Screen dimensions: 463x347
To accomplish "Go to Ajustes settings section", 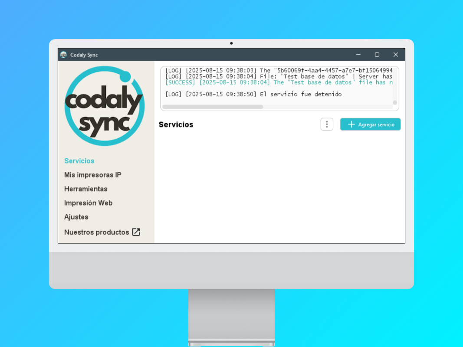I will [76, 217].
